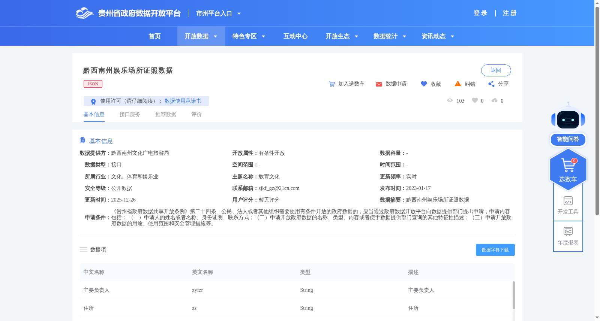The image size is (600, 321).
Task: Click the publish date 2023-01-17
Action: click(x=418, y=188)
